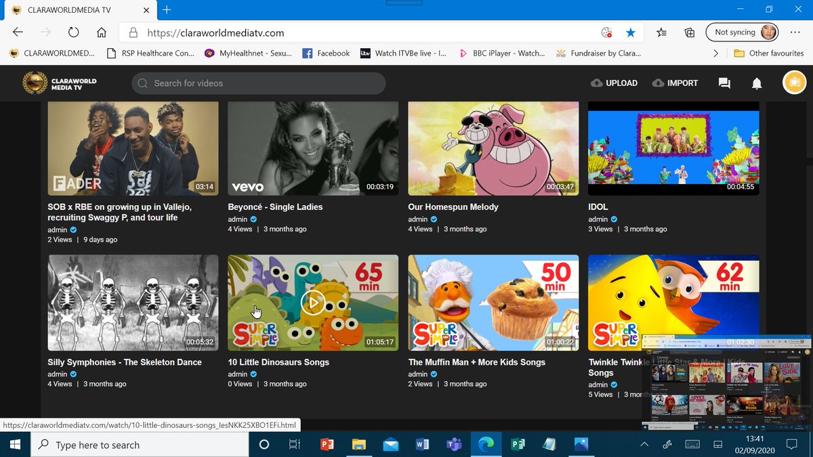Image resolution: width=813 pixels, height=457 pixels.
Task: Open Mail app from the taskbar
Action: point(391,445)
